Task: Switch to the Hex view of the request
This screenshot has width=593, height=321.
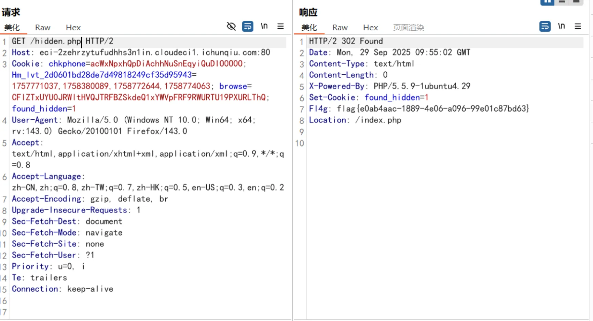Action: click(73, 27)
